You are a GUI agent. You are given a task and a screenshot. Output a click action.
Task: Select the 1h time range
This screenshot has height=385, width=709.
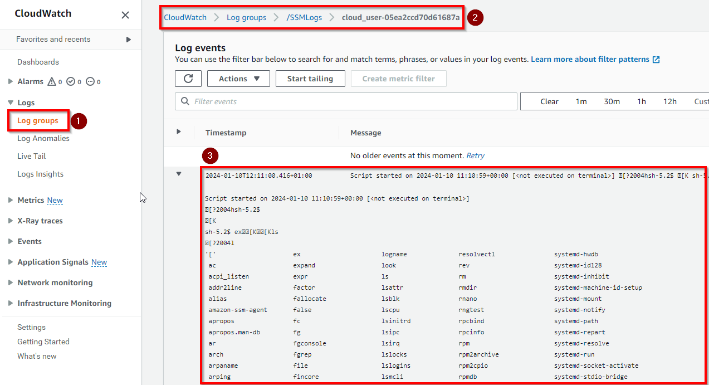coord(642,101)
